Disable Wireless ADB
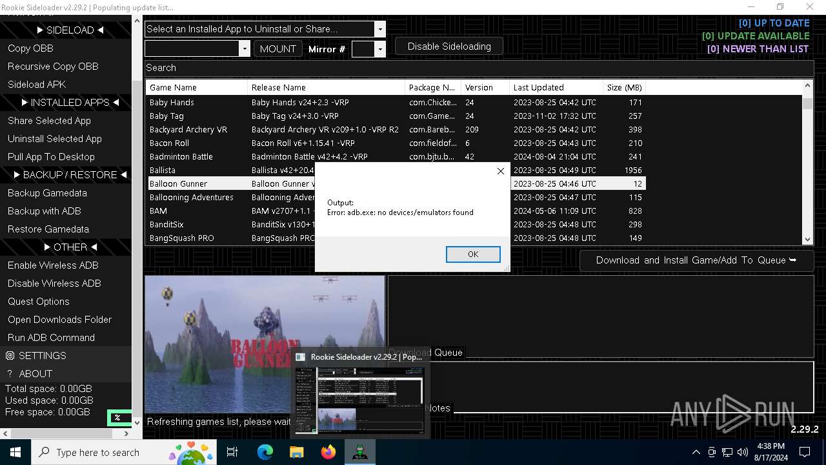The height and width of the screenshot is (465, 826). 54,284
